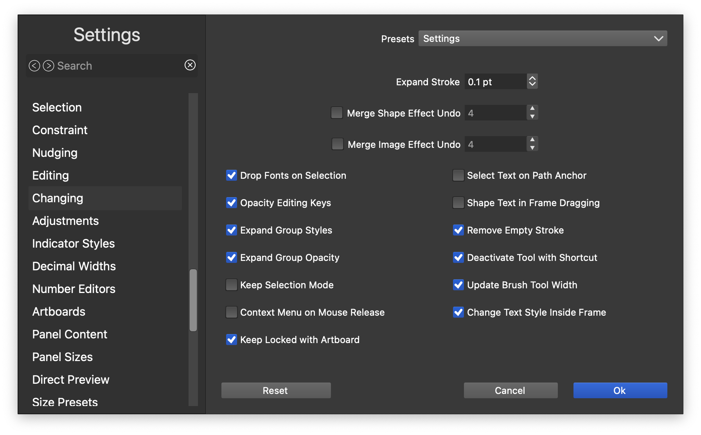This screenshot has width=701, height=435.
Task: Enable Context Menu on Mouse Release
Action: (232, 312)
